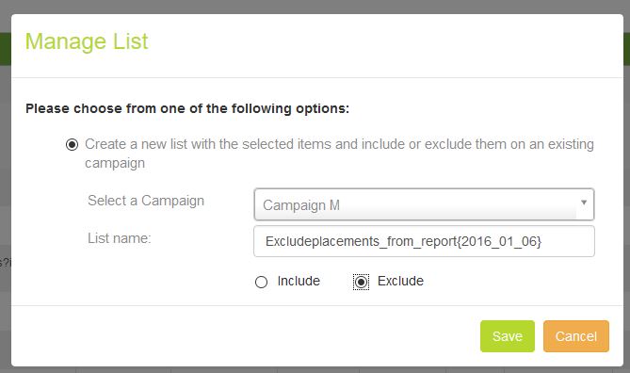Click the 'Select a Campaign' field label
630x373 pixels.
[146, 201]
